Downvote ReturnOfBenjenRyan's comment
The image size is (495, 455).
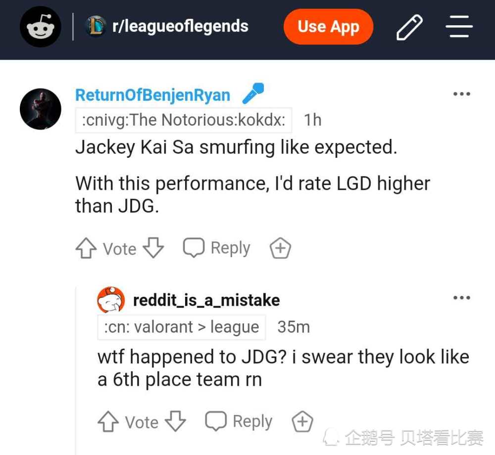tap(153, 248)
